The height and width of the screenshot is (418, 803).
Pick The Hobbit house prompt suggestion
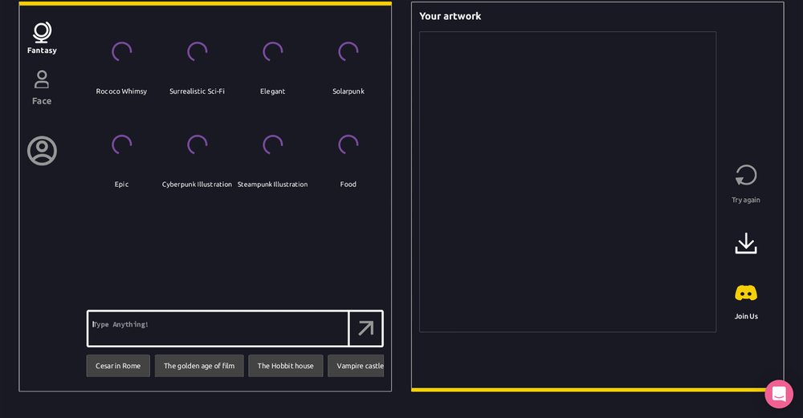[x=285, y=366]
